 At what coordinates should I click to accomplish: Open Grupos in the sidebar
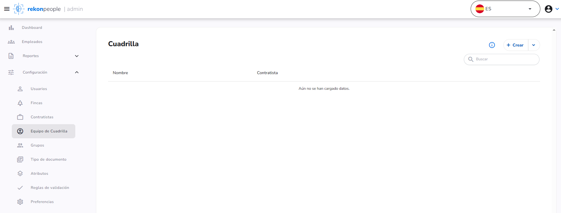pyautogui.click(x=37, y=145)
